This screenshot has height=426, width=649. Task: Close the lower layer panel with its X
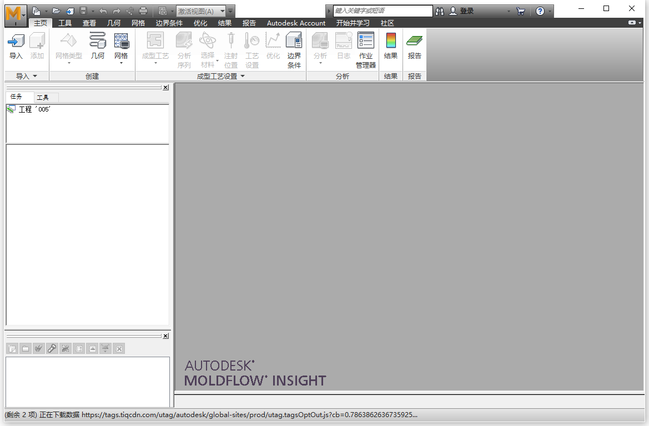pyautogui.click(x=165, y=336)
